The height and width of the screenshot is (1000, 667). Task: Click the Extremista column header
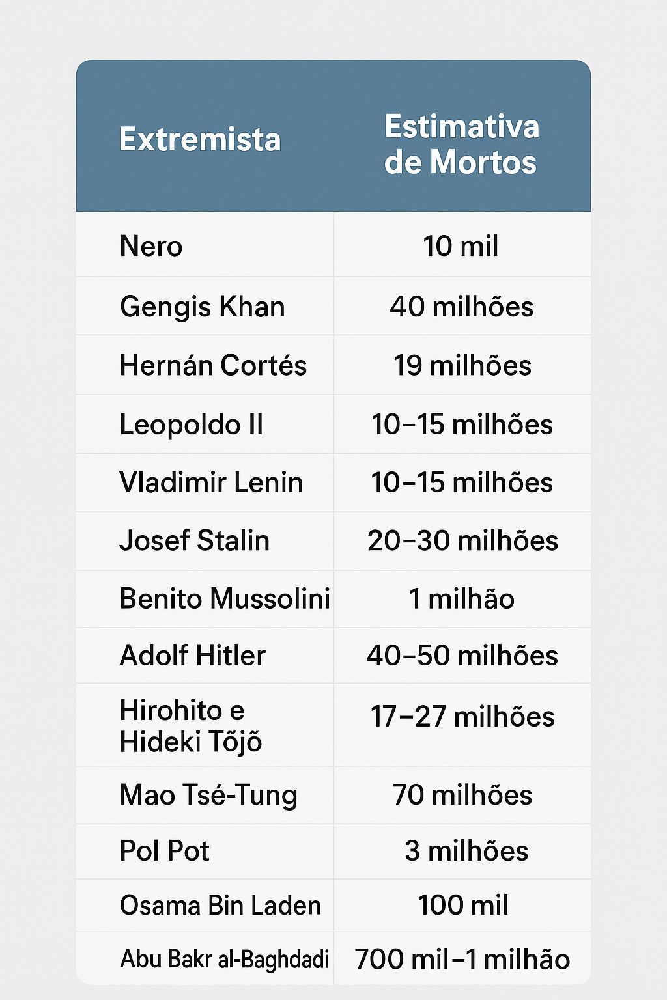(200, 140)
